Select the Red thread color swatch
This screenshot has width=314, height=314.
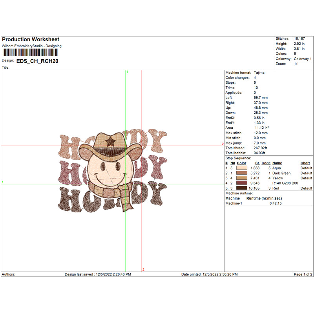241,188
